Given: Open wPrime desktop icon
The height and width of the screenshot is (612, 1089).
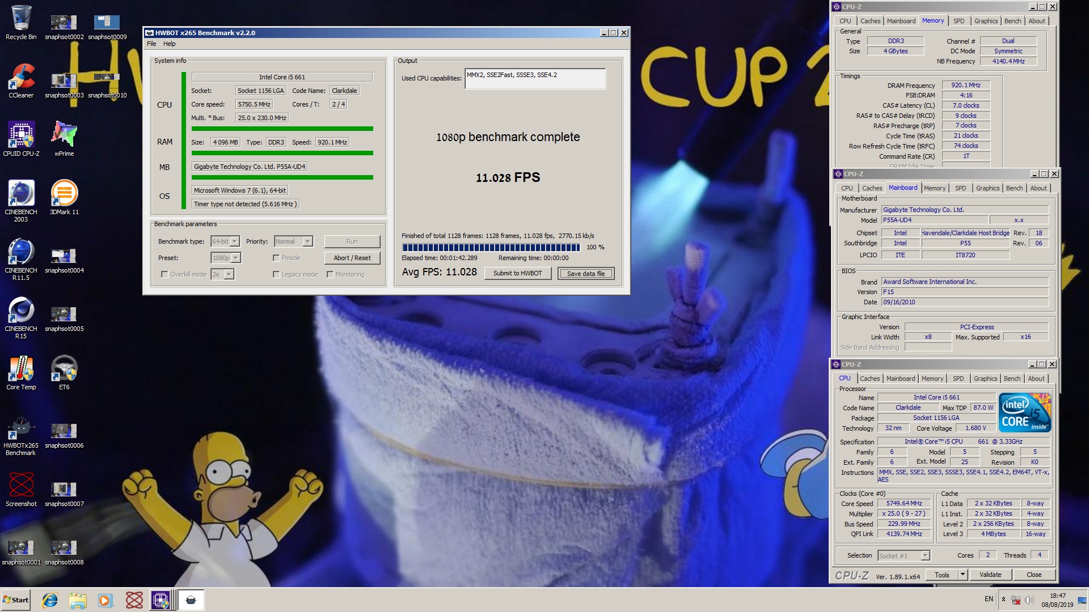Looking at the screenshot, I should point(64,139).
